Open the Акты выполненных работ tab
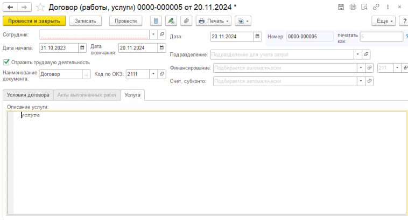 87,94
